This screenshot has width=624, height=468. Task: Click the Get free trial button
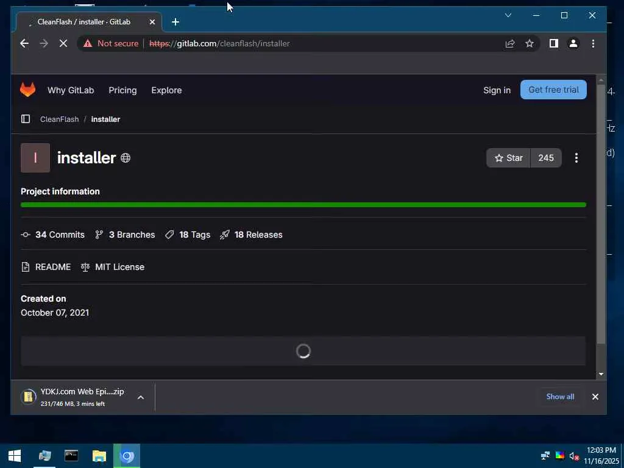[x=553, y=90]
